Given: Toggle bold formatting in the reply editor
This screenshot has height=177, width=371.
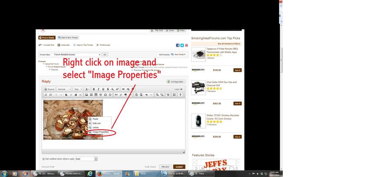Looking at the screenshot, I should coord(94,89).
